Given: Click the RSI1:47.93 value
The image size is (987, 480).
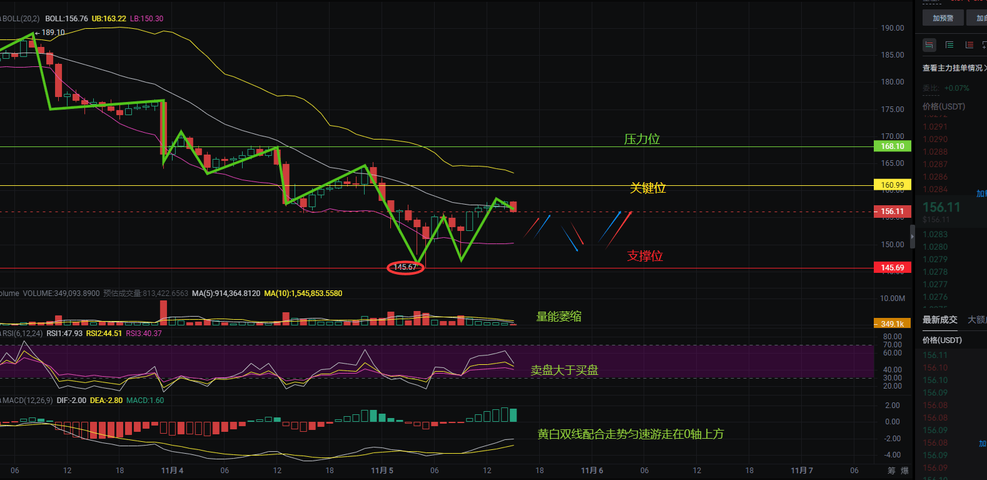Looking at the screenshot, I should tap(64, 334).
